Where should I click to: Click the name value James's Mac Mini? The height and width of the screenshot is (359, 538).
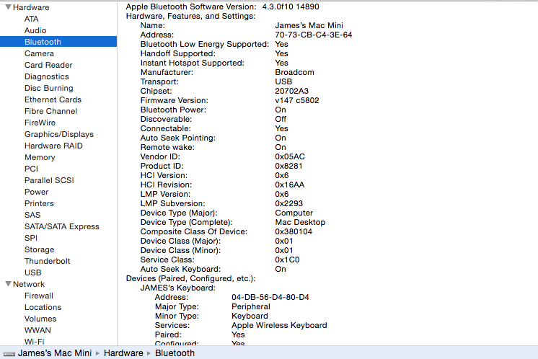coord(309,25)
